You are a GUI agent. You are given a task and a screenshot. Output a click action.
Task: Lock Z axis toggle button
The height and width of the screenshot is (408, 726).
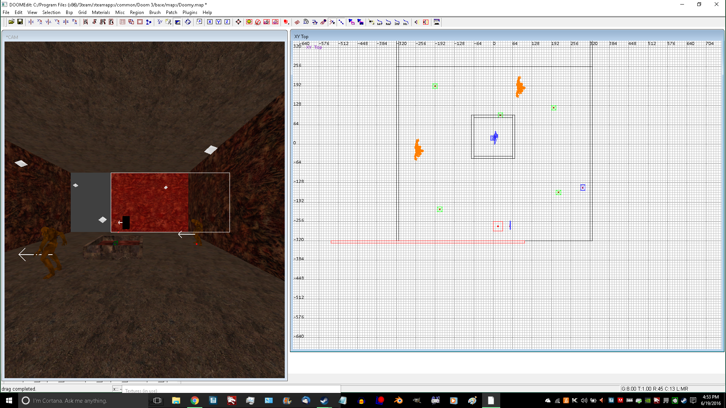pyautogui.click(x=227, y=22)
